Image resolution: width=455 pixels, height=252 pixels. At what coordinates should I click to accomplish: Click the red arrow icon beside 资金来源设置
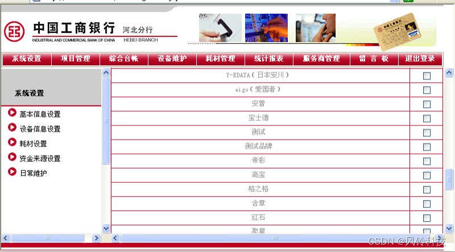click(12, 157)
